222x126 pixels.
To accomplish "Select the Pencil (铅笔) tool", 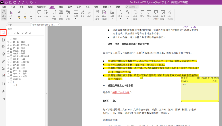I will click(x=83, y=14).
